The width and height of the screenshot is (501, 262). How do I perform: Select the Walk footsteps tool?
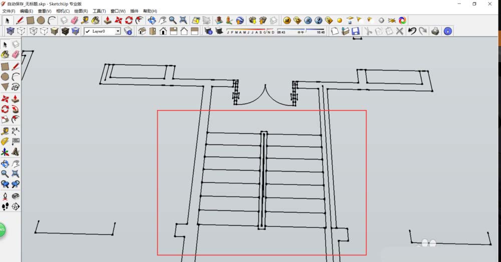5,206
